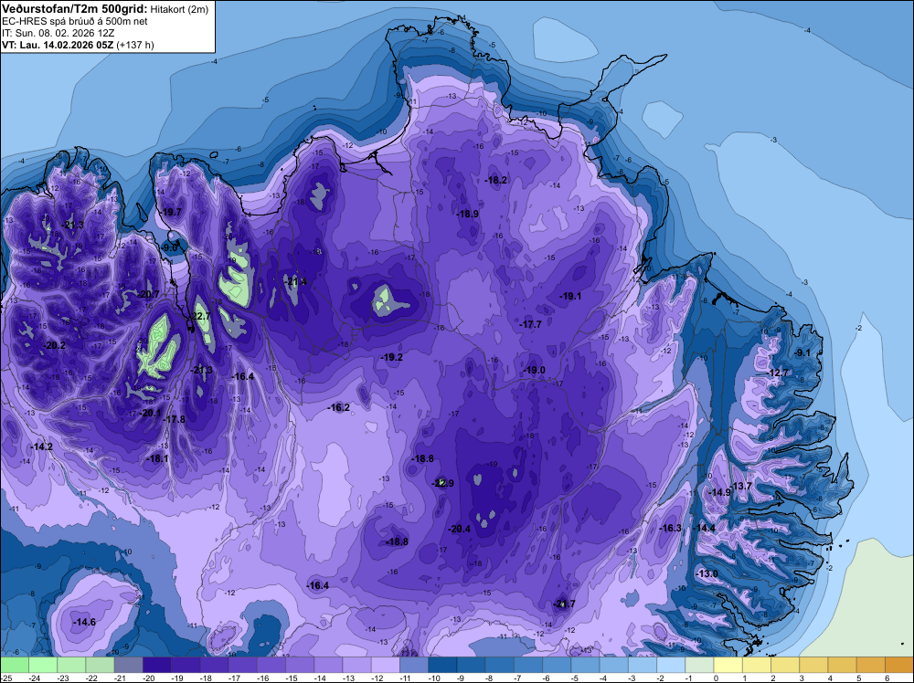The height and width of the screenshot is (683, 914).
Task: Click the 'EC-HRES spá brúuð á 500m net' line
Action: pyautogui.click(x=75, y=22)
